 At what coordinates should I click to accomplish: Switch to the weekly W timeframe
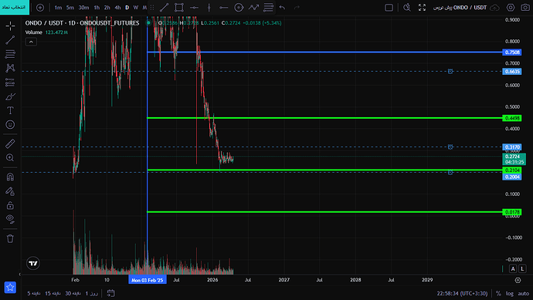(x=136, y=8)
